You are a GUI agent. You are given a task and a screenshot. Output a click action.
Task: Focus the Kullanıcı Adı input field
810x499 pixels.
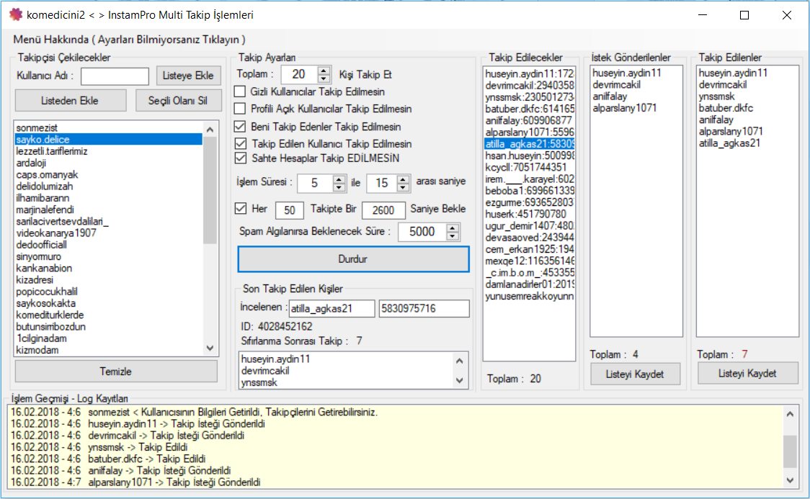[115, 76]
